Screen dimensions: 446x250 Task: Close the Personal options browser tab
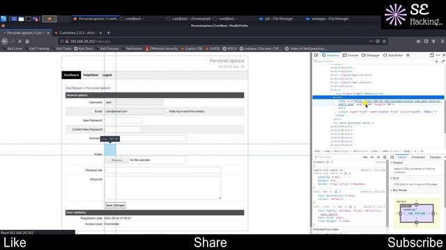[48, 33]
